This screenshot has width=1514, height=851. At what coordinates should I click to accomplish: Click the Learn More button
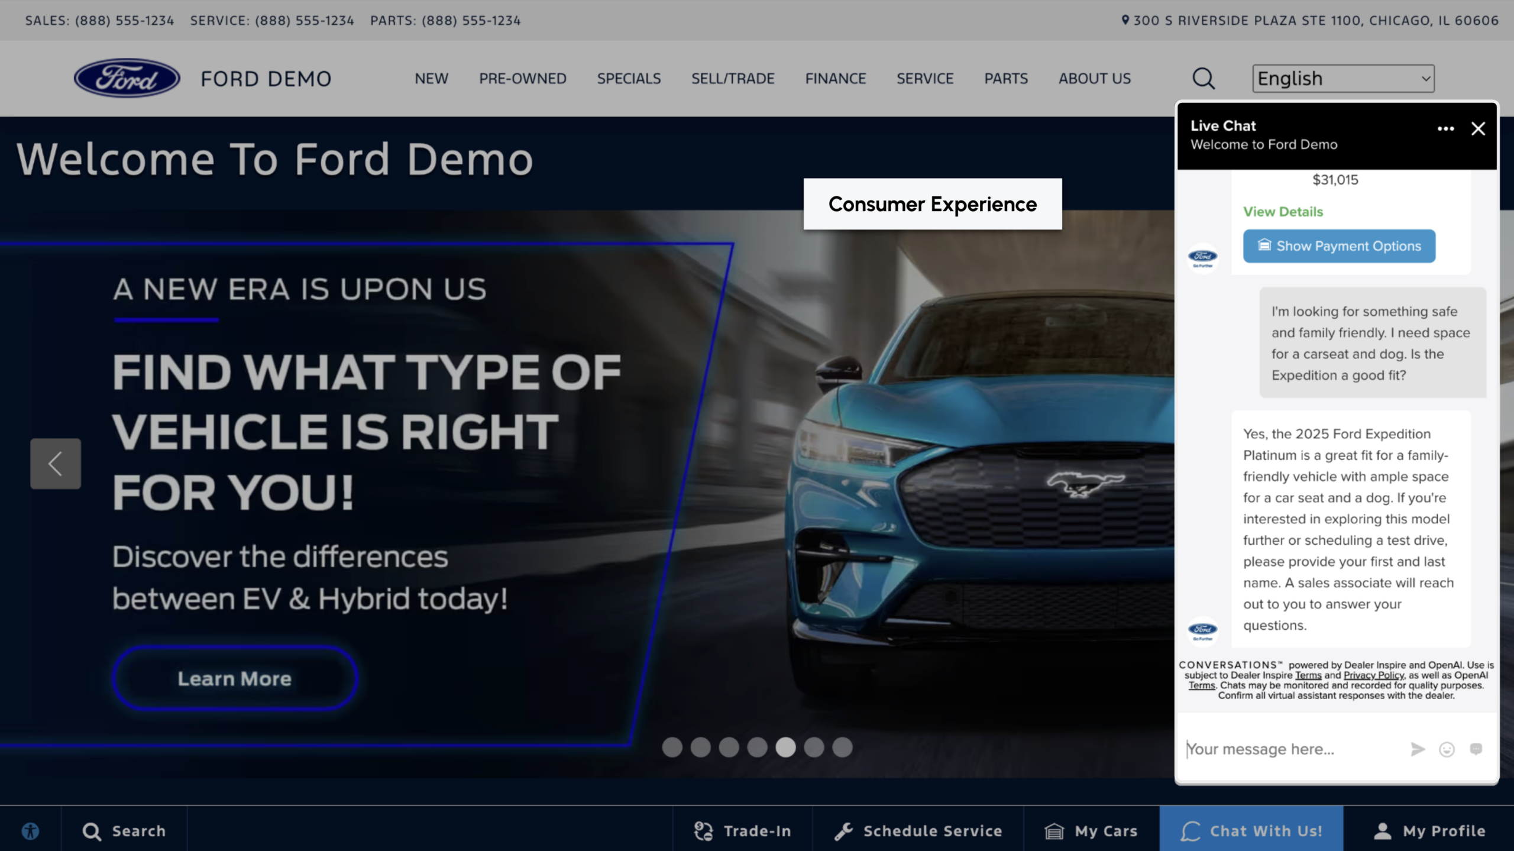pos(235,678)
